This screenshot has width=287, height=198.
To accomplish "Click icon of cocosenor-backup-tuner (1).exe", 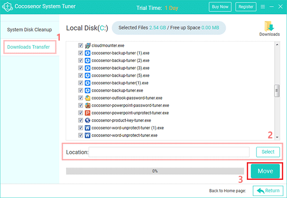I will coord(88,53).
